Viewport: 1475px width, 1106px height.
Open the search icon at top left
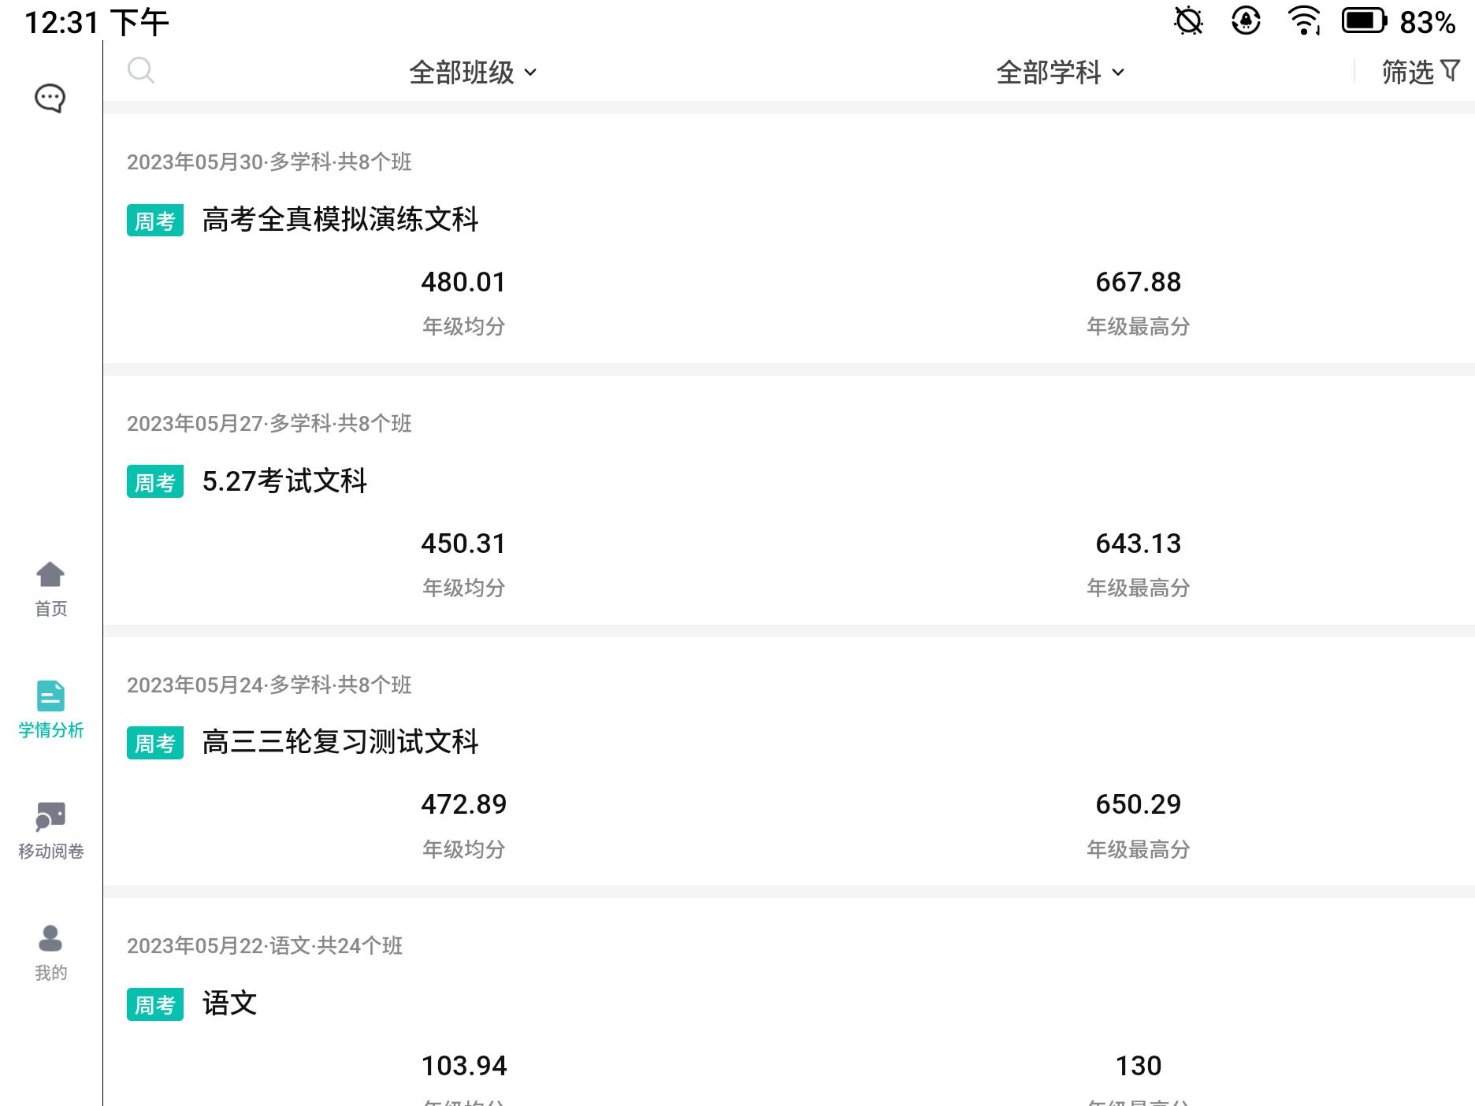pyautogui.click(x=141, y=70)
